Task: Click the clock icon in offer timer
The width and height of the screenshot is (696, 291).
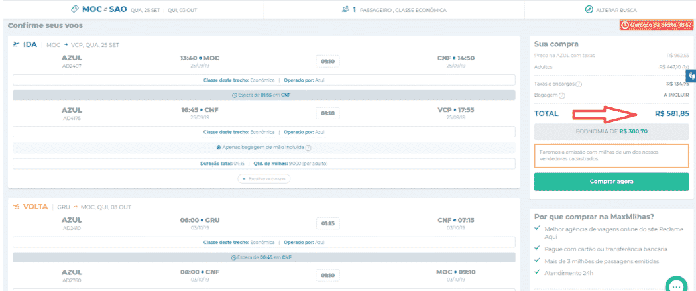Action: (625, 25)
